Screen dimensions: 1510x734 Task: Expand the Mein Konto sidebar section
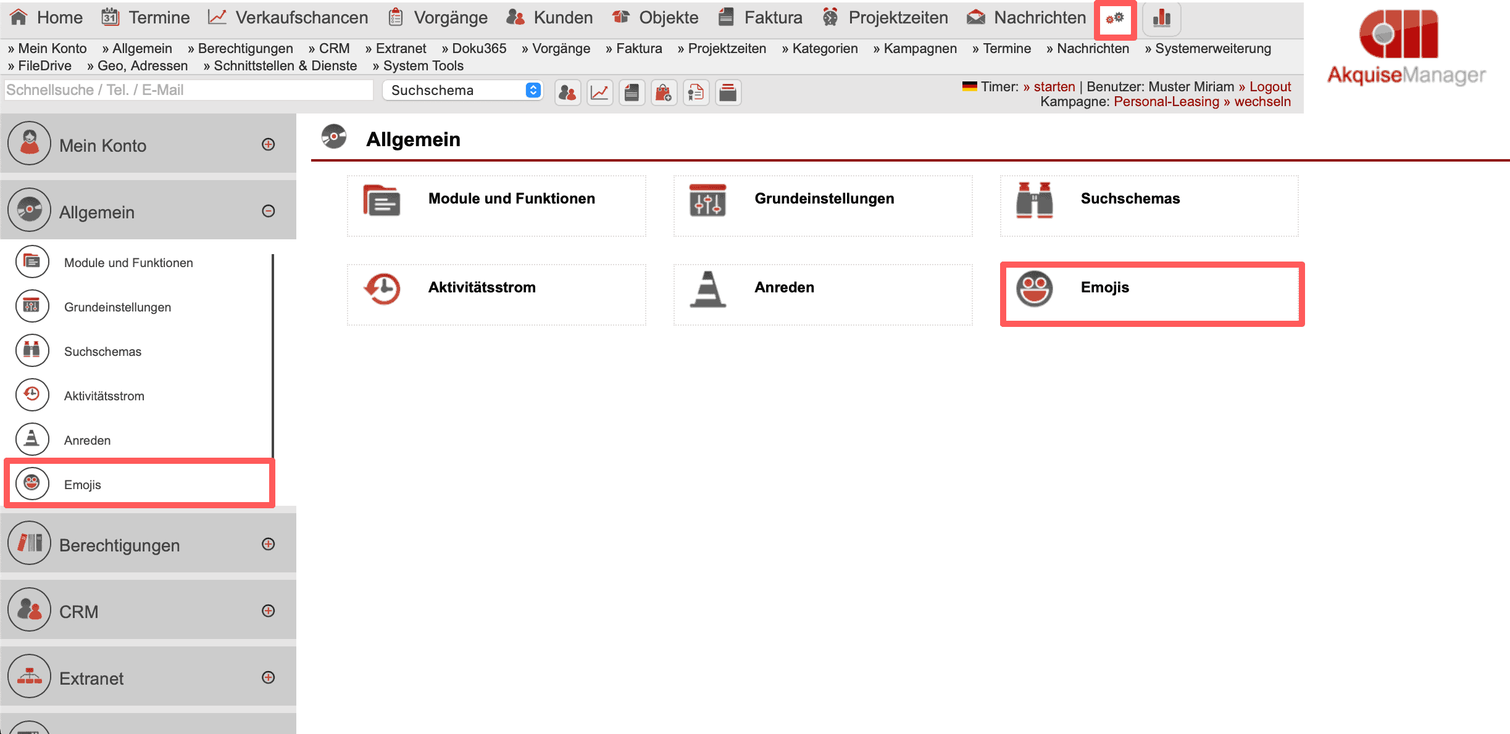268,144
